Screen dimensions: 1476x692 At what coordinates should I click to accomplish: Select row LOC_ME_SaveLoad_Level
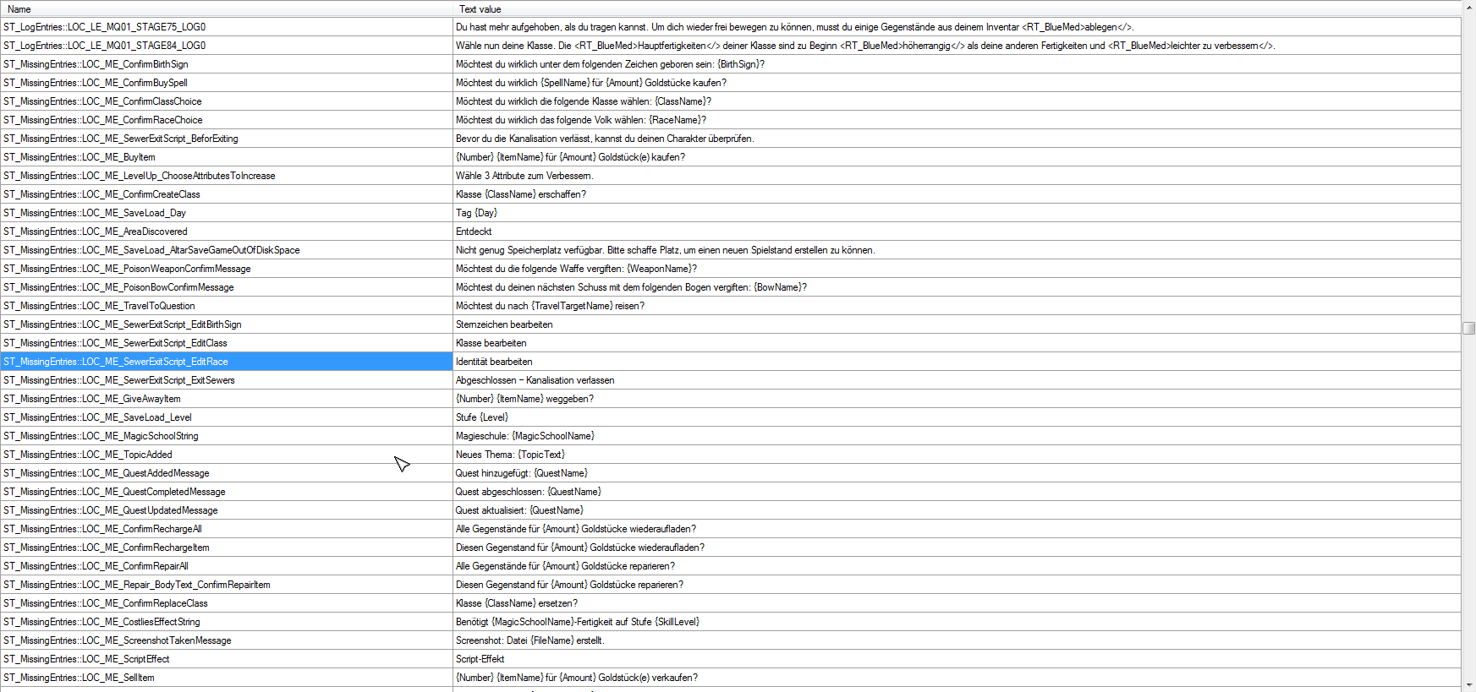click(x=731, y=417)
